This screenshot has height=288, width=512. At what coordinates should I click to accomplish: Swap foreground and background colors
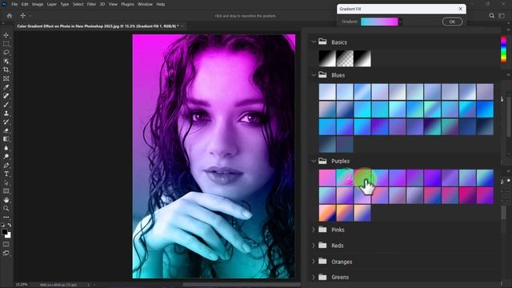pyautogui.click(x=9, y=225)
